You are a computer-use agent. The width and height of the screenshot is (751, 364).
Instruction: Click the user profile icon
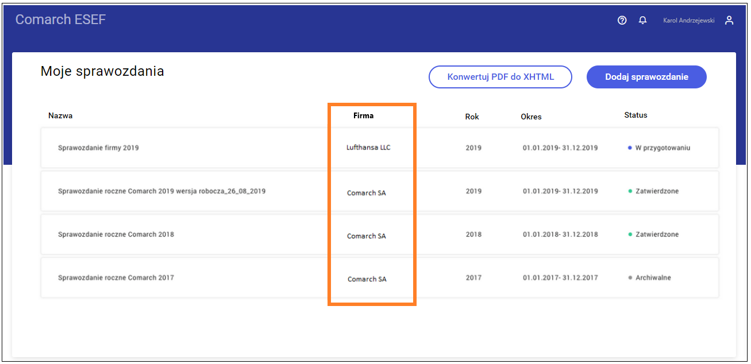[729, 20]
